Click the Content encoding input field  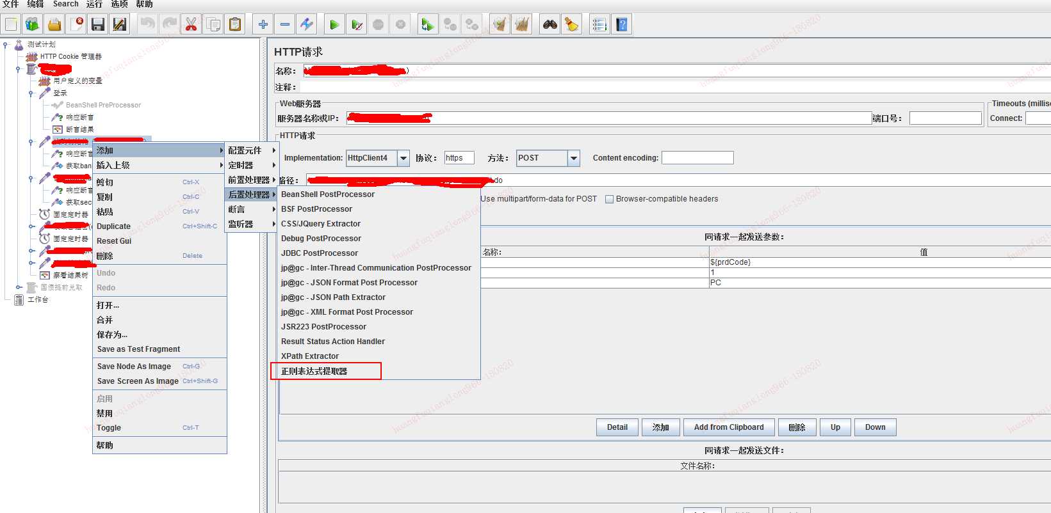(x=697, y=157)
